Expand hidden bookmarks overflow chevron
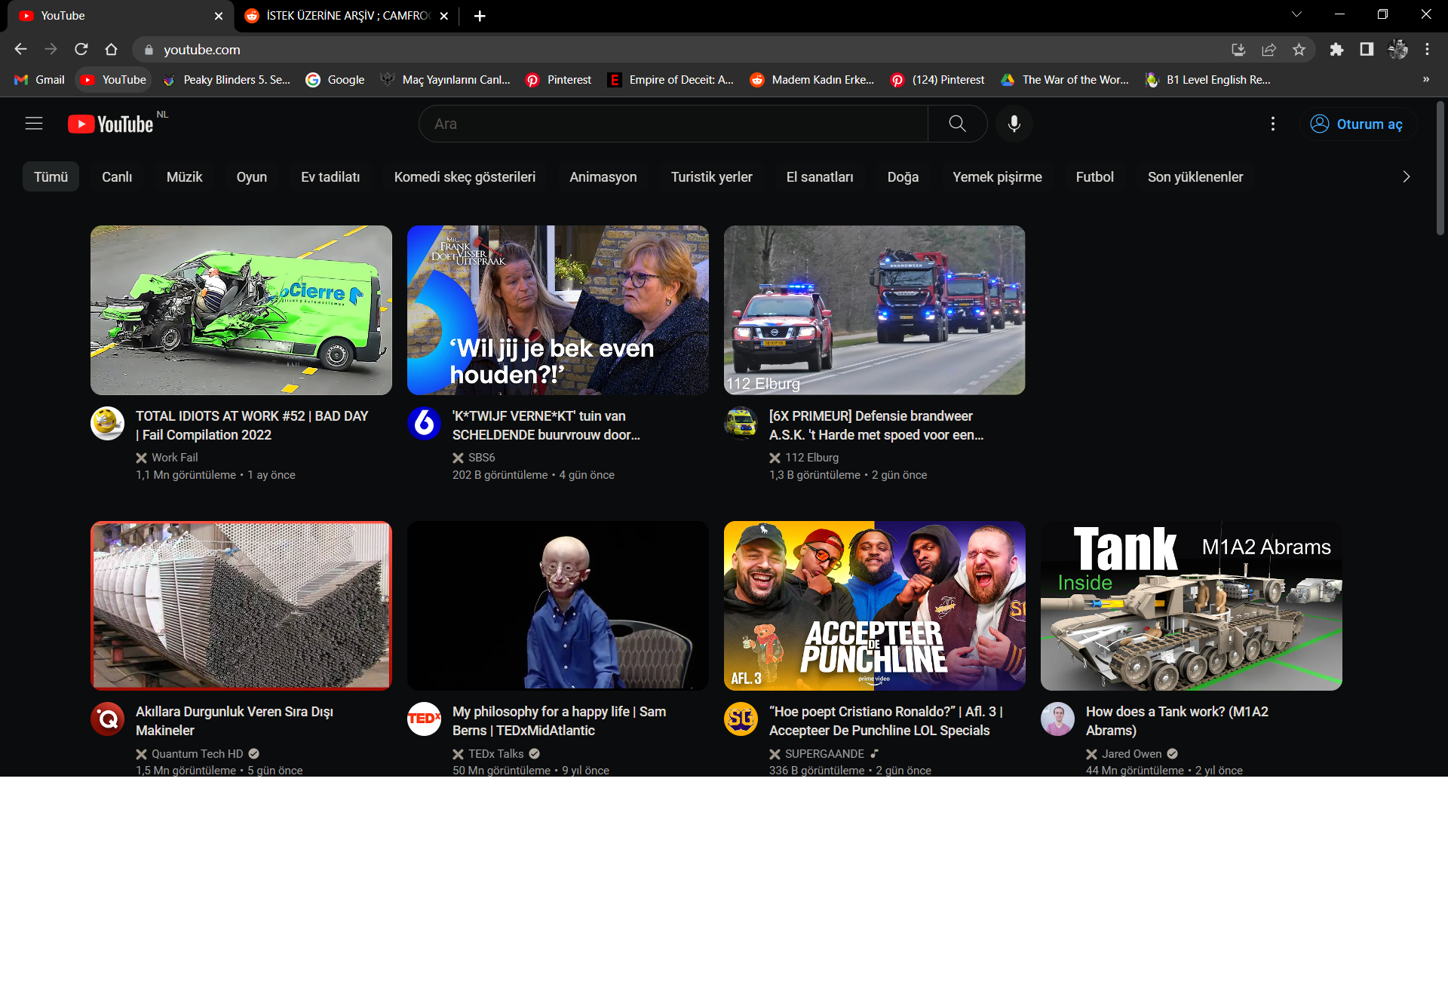The height and width of the screenshot is (987, 1448). pyautogui.click(x=1425, y=80)
